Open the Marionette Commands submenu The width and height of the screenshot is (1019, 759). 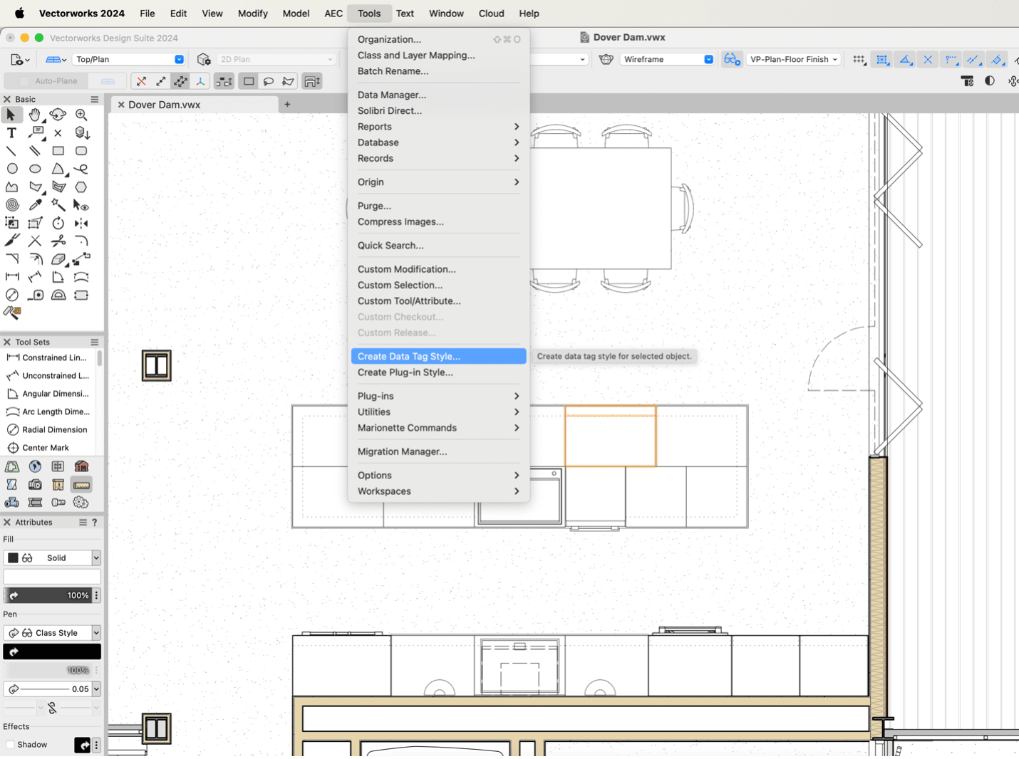pos(407,428)
